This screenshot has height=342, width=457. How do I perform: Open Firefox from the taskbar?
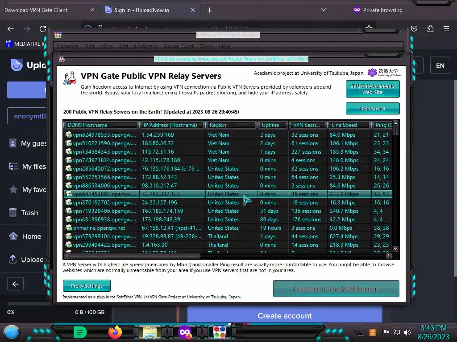(x=115, y=332)
